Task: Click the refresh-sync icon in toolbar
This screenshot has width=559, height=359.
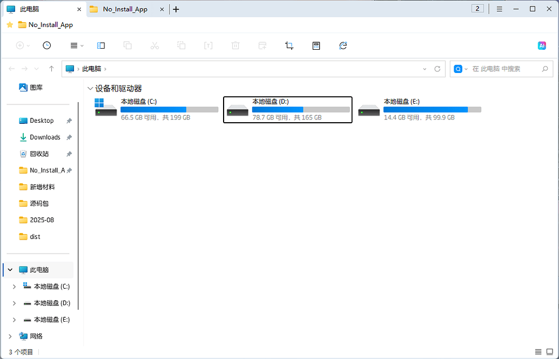Action: [343, 46]
